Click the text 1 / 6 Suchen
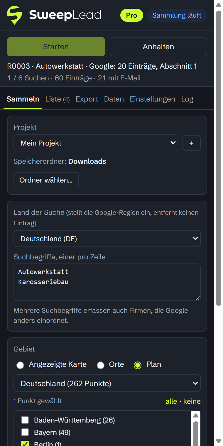 28,78
